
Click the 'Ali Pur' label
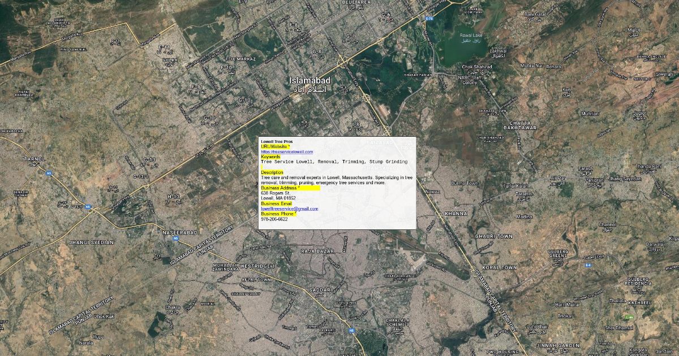tap(557, 178)
